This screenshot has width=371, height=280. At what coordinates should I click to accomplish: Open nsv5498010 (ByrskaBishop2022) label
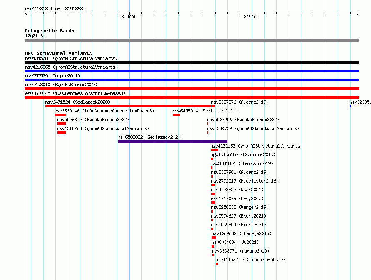tap(61, 85)
